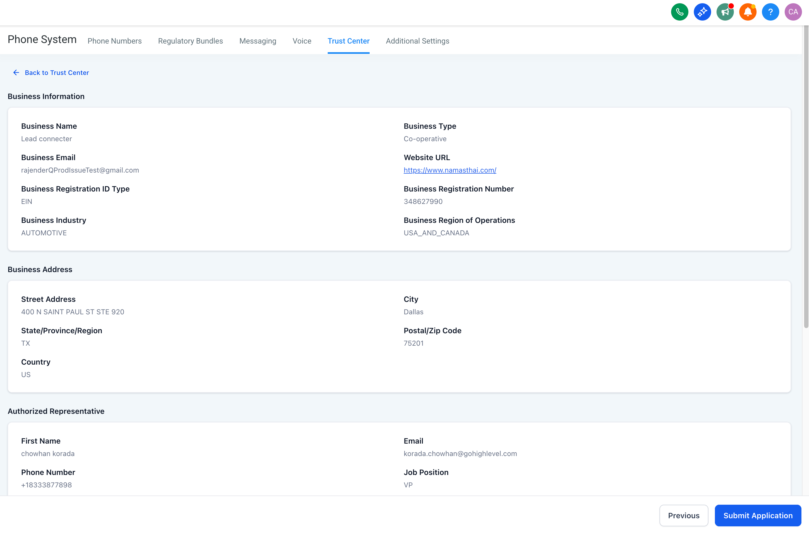Screen dimensions: 809x535
Task: Open the Regulatory Bundles tab
Action: [x=190, y=41]
